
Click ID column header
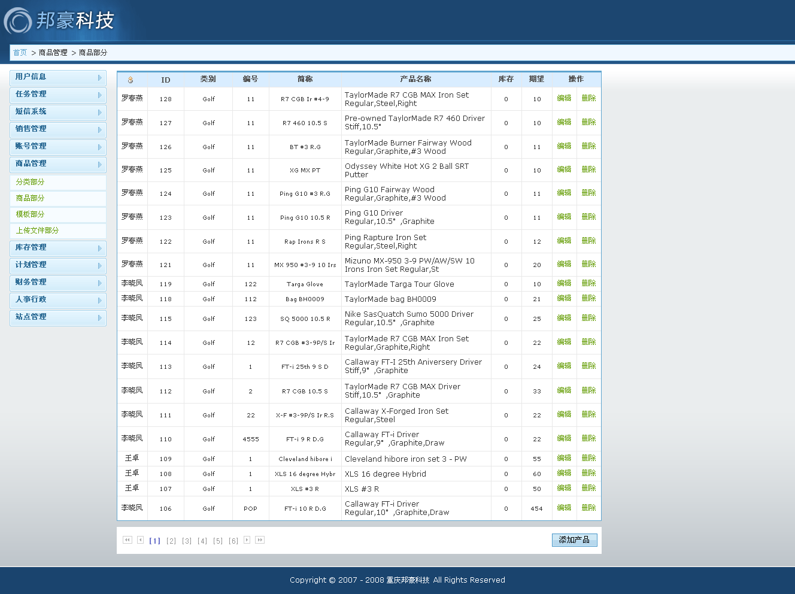tap(166, 80)
